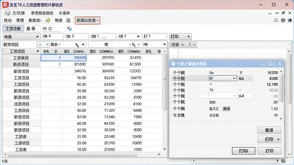Open the red-outlined toolbar dropdown
The image size is (294, 165).
pos(88,20)
